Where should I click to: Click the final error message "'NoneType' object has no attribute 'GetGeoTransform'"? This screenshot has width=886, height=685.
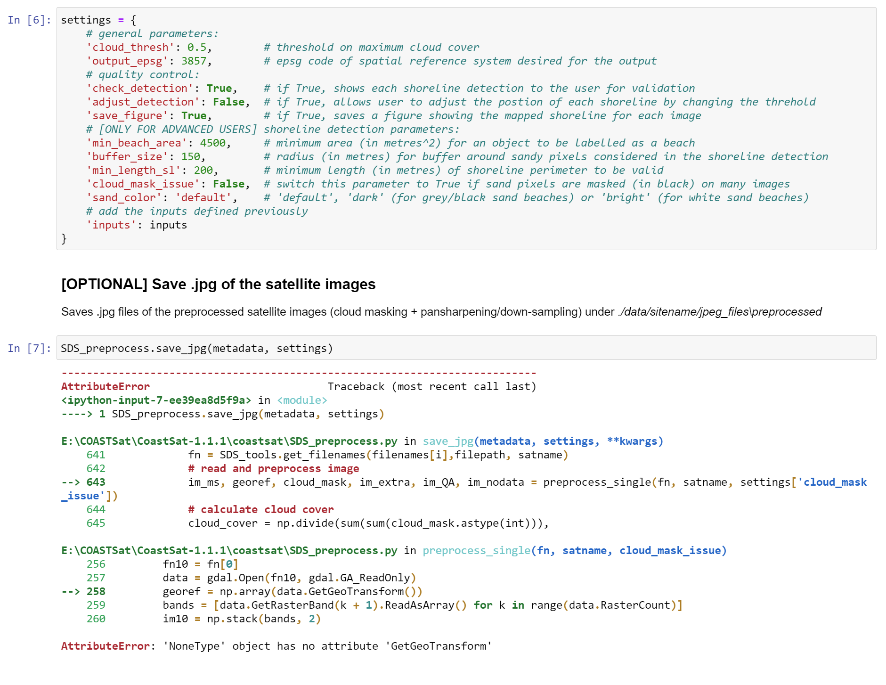(x=327, y=646)
